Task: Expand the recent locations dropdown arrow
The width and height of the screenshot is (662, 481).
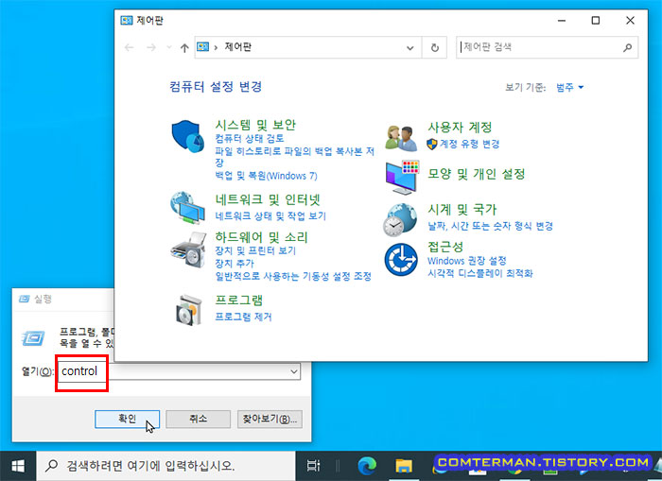Action: [169, 47]
